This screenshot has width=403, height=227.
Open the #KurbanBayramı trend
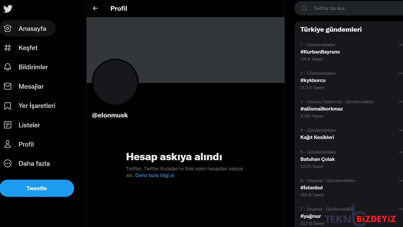click(320, 52)
